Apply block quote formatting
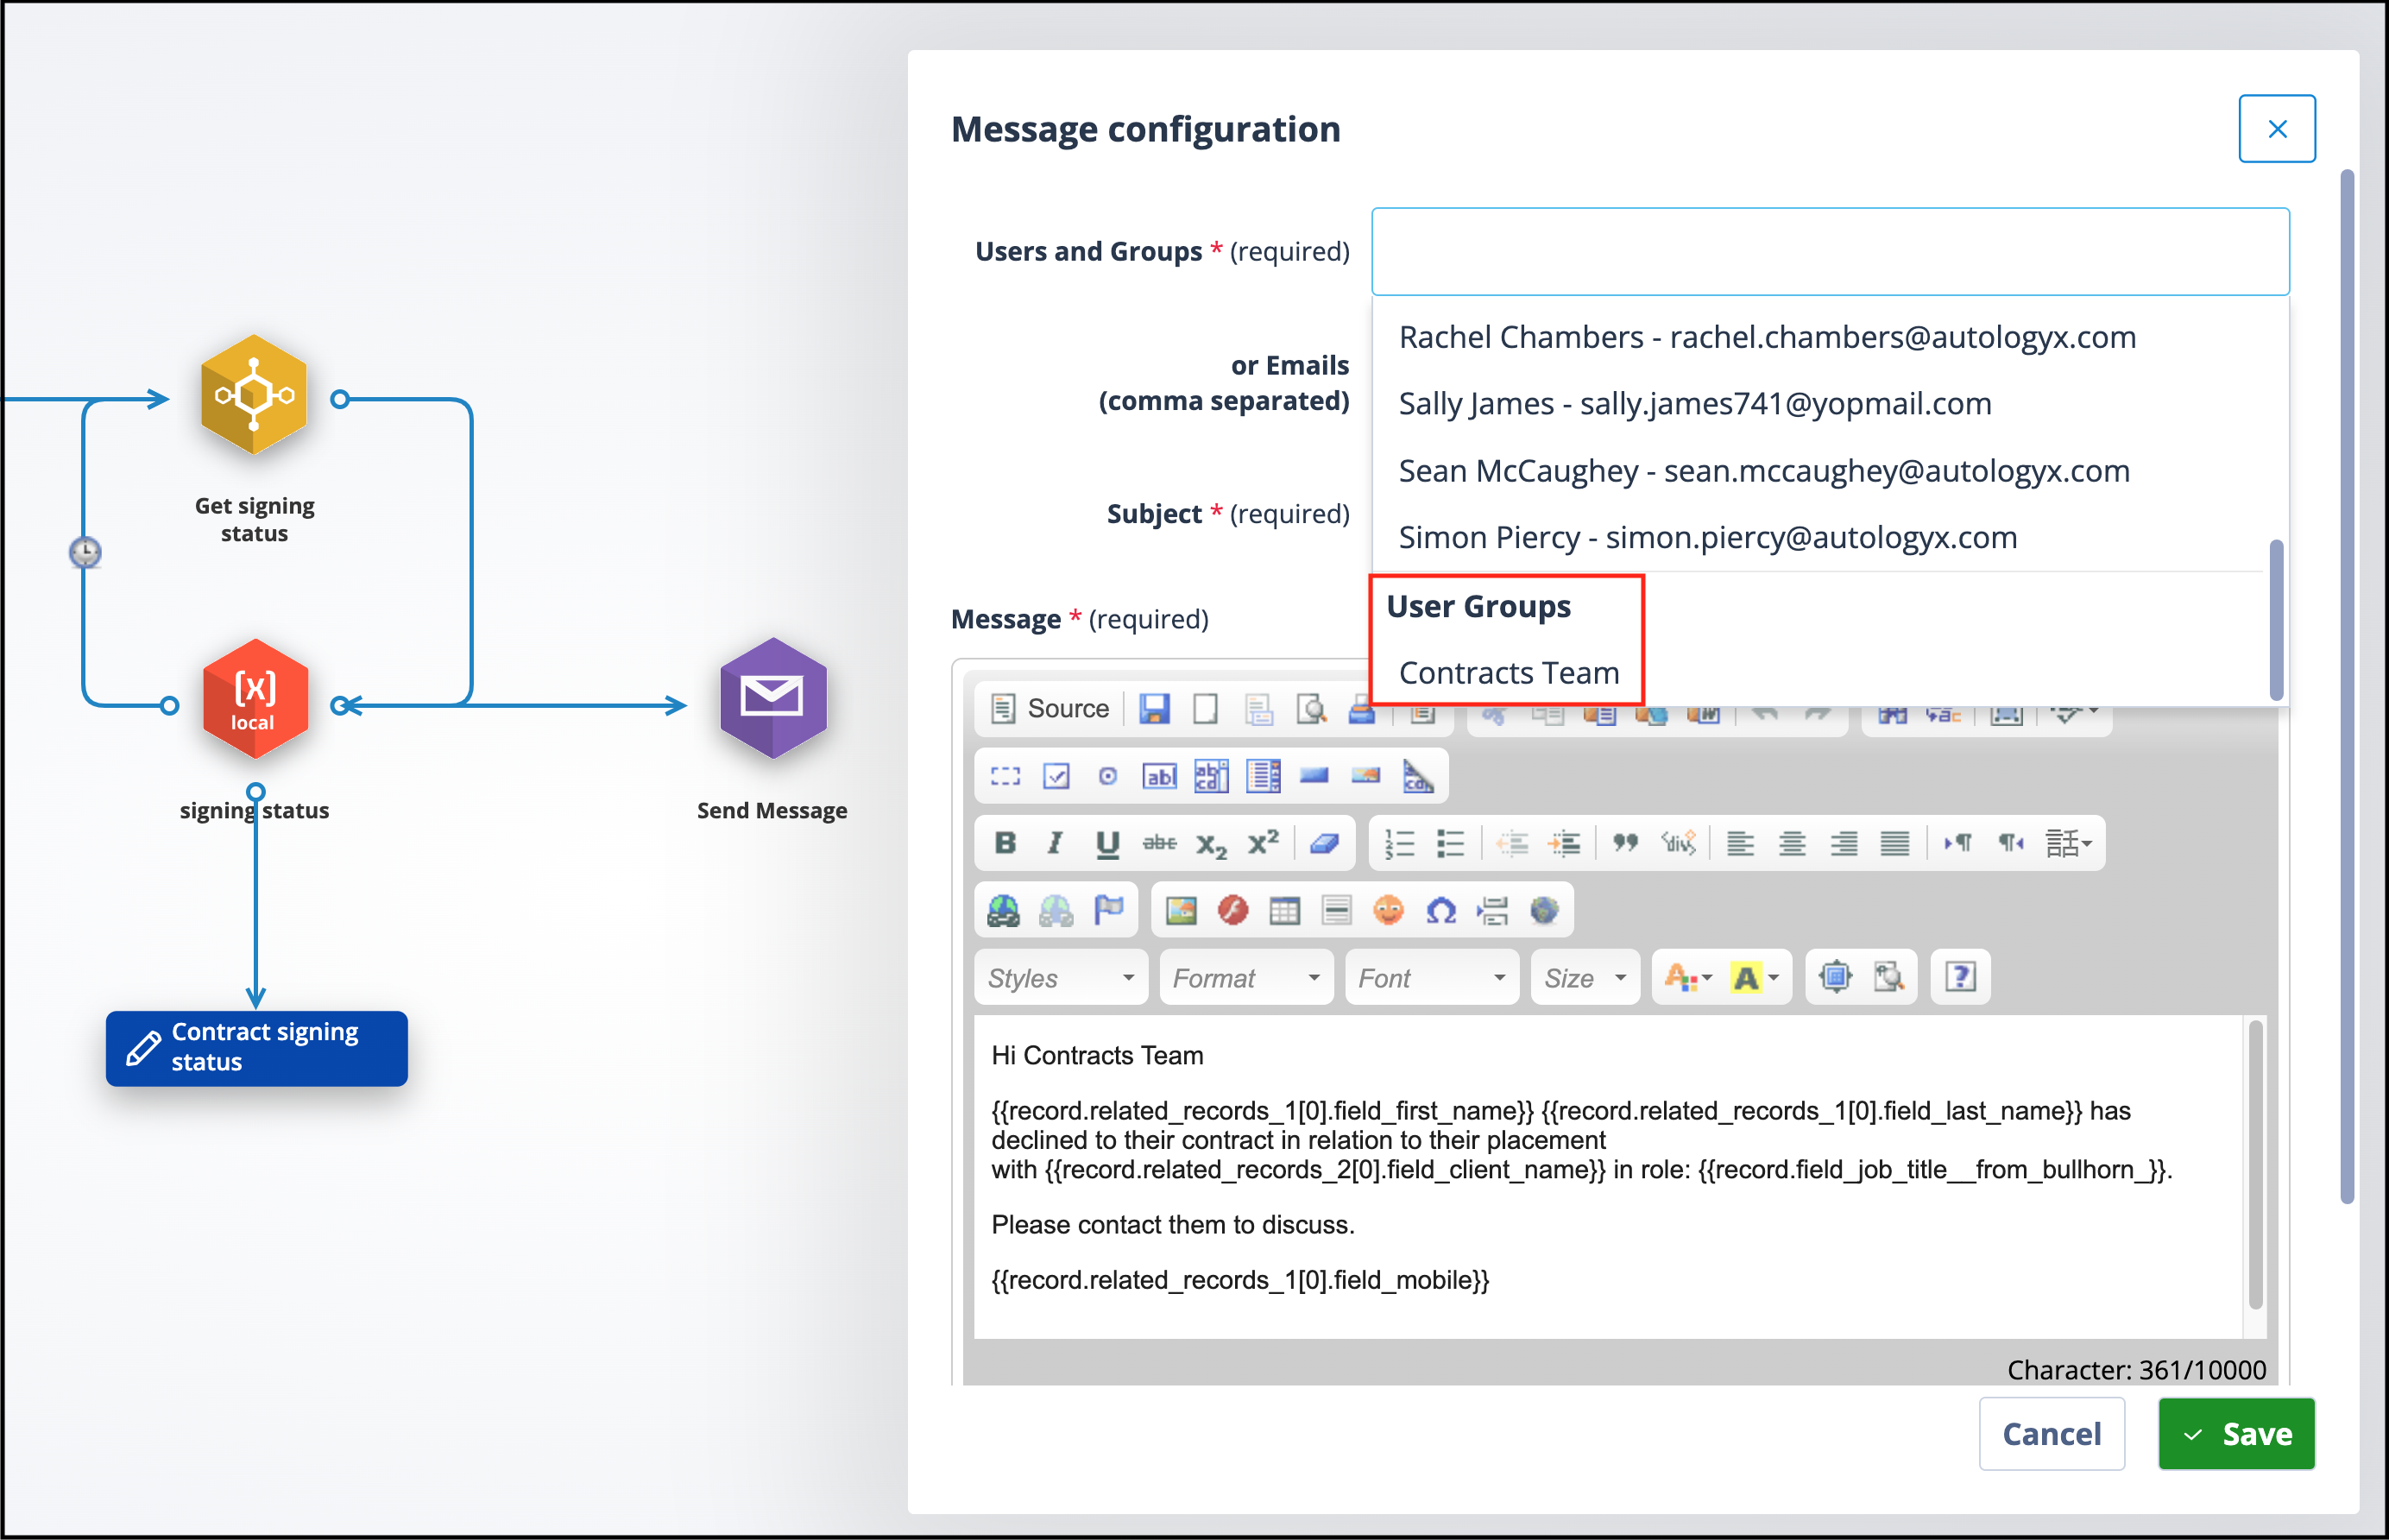This screenshot has width=2389, height=1540. pyautogui.click(x=1625, y=843)
